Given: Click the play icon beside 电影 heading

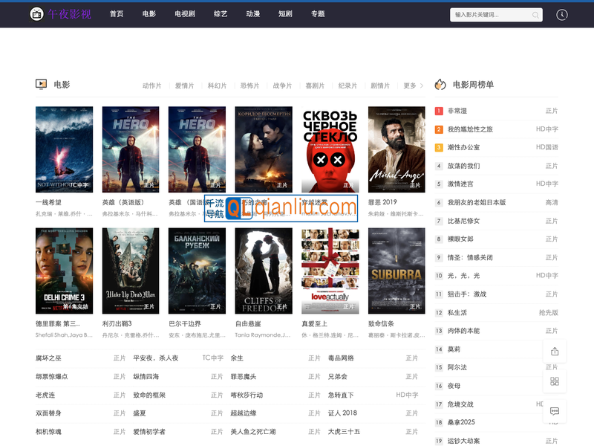Looking at the screenshot, I should [x=42, y=83].
